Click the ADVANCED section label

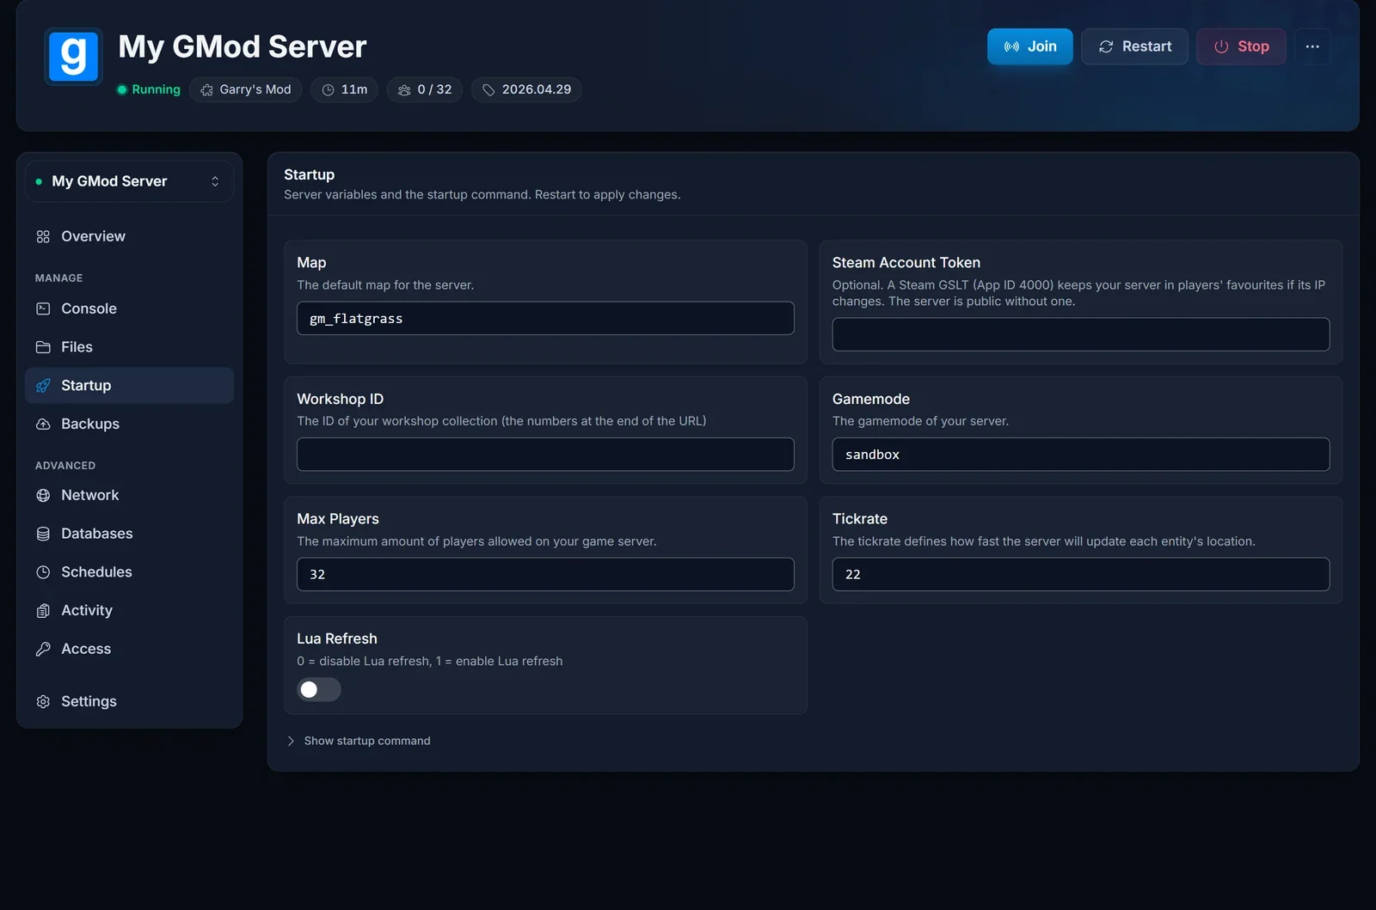click(x=65, y=466)
